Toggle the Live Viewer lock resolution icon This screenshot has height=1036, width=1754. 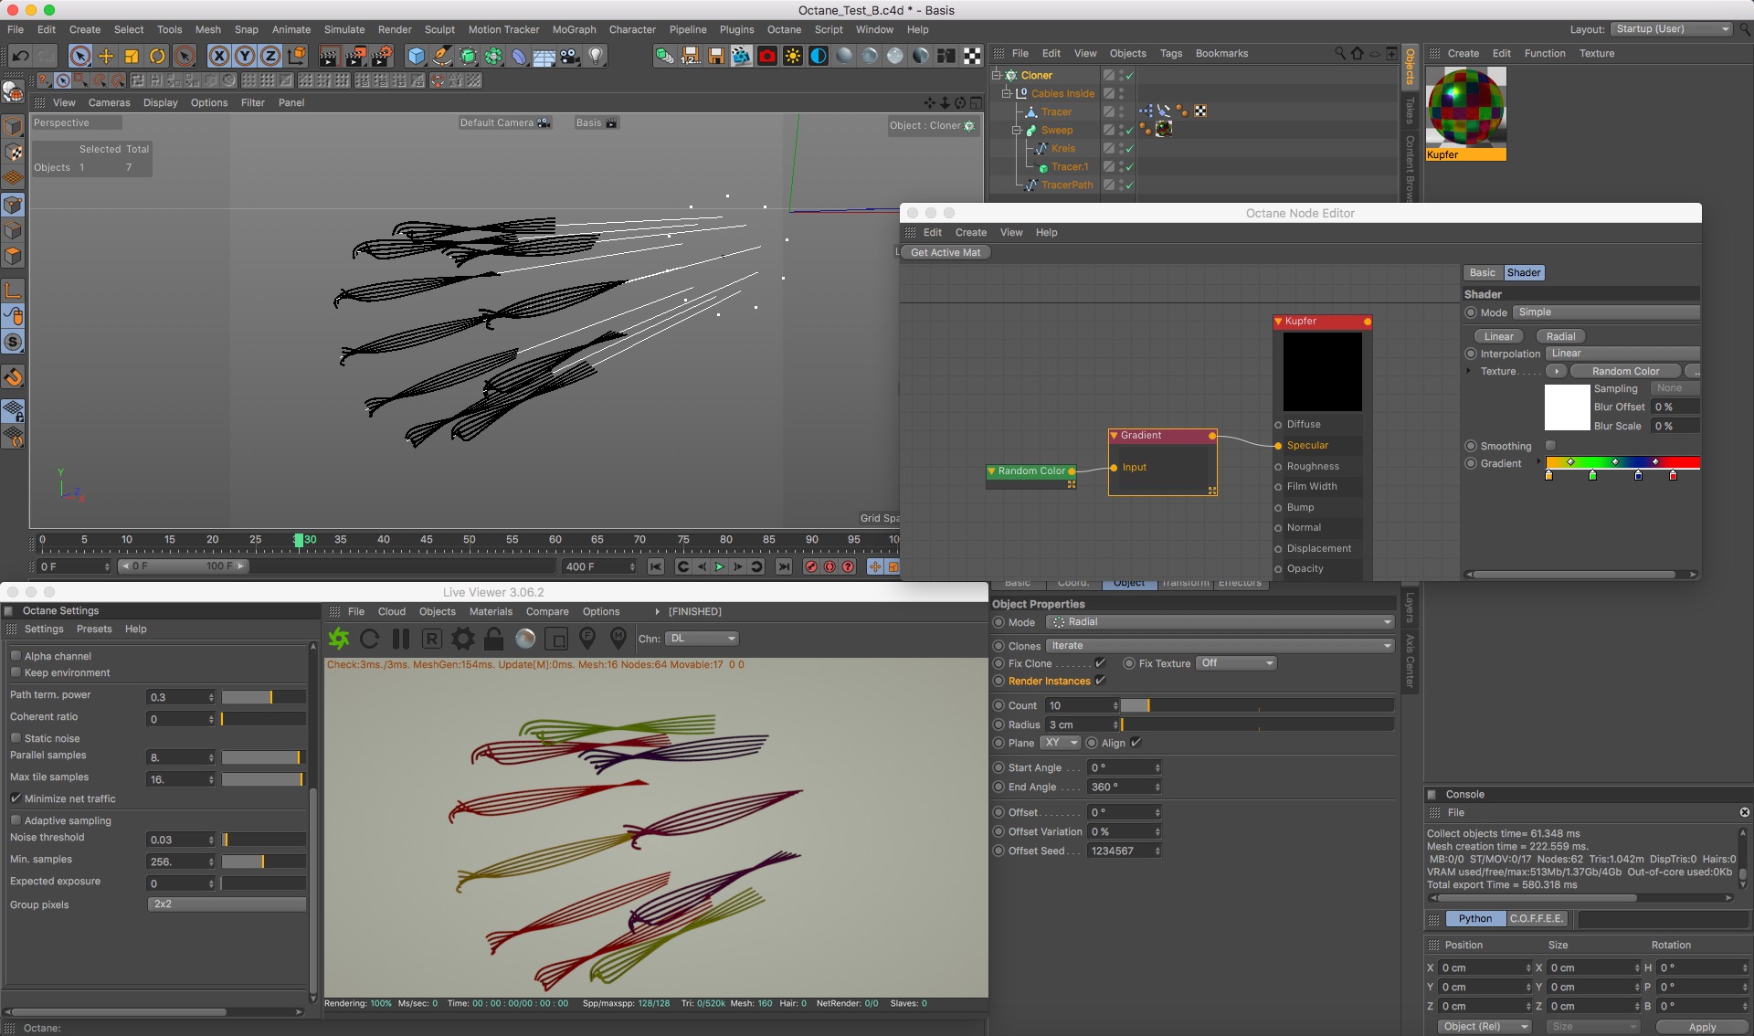click(x=493, y=639)
